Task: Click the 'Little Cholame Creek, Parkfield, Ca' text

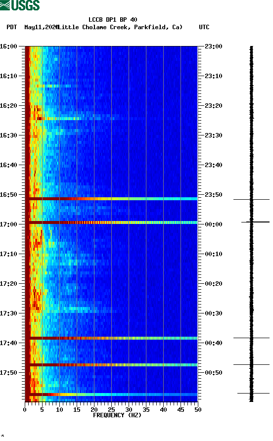Action: (x=120, y=27)
